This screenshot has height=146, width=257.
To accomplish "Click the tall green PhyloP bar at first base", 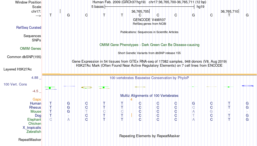I will (x=50, y=88).
